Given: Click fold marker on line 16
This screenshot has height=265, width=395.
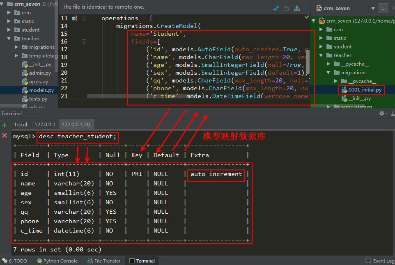Looking at the screenshot, I should point(84,41).
